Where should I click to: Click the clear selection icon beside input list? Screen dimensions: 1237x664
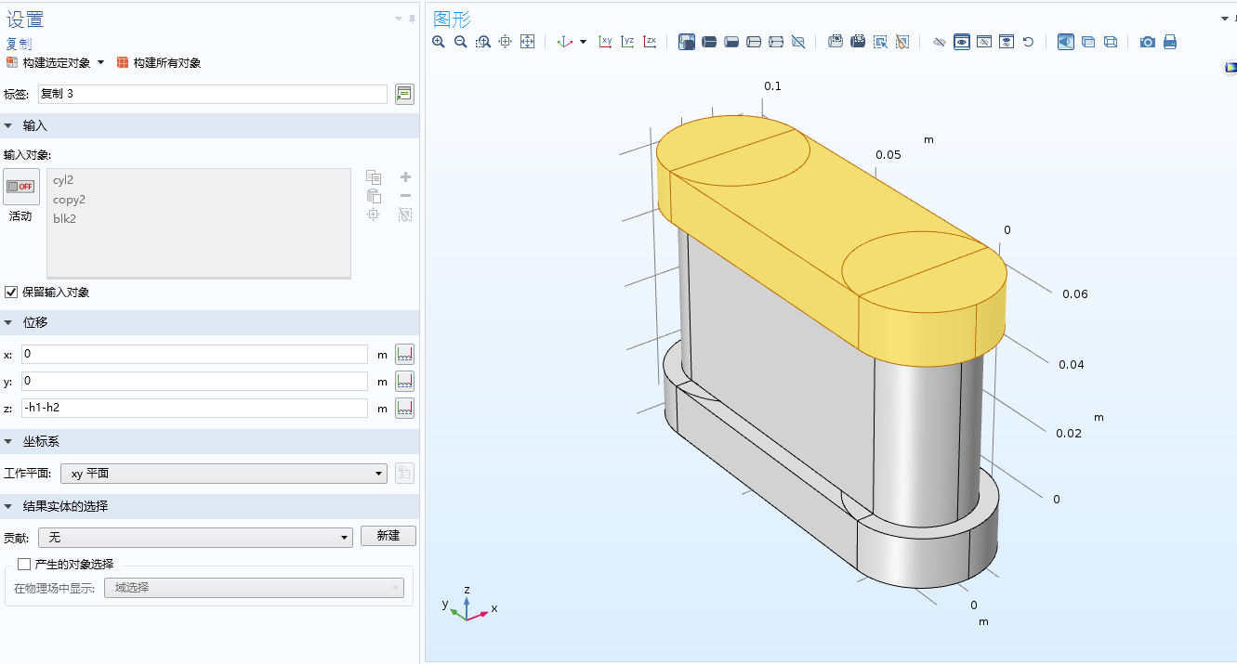(405, 215)
